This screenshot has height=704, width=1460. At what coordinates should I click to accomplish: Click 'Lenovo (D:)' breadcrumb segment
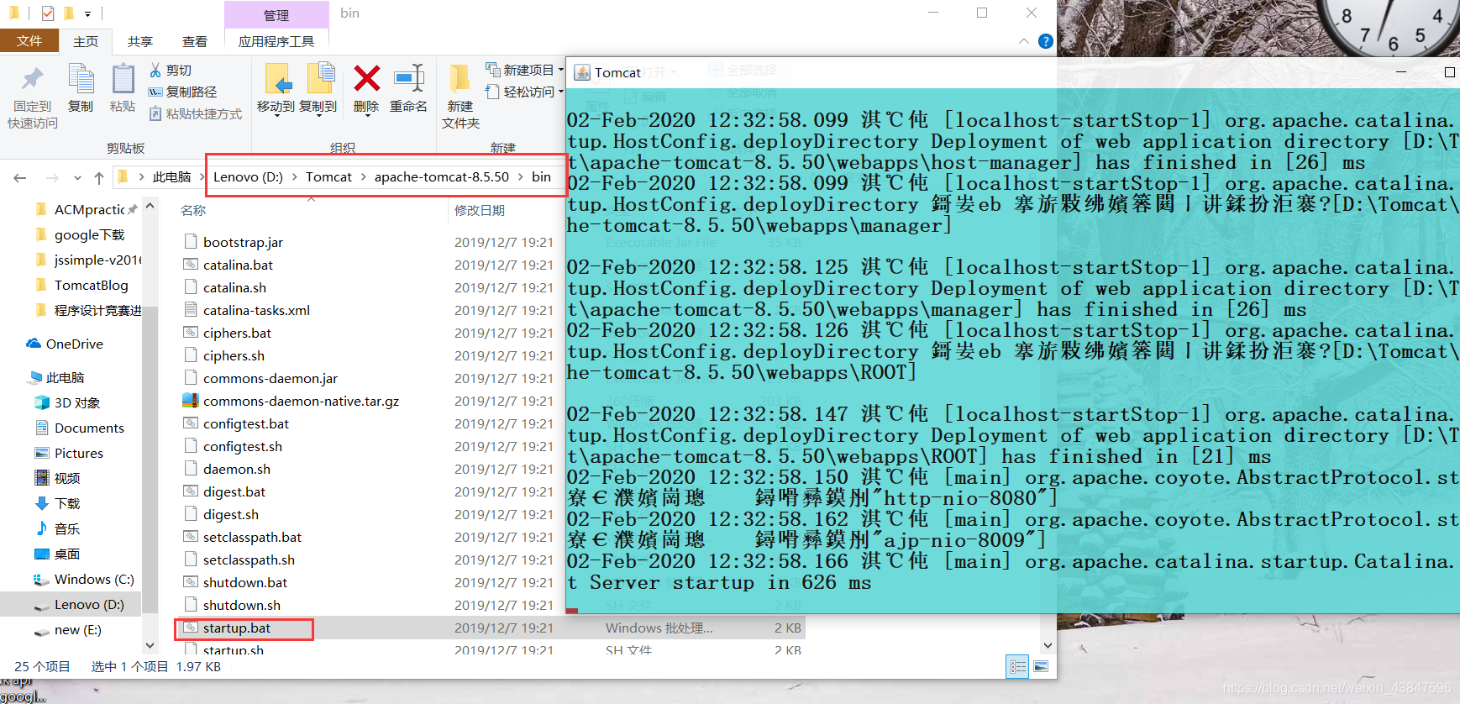[248, 176]
